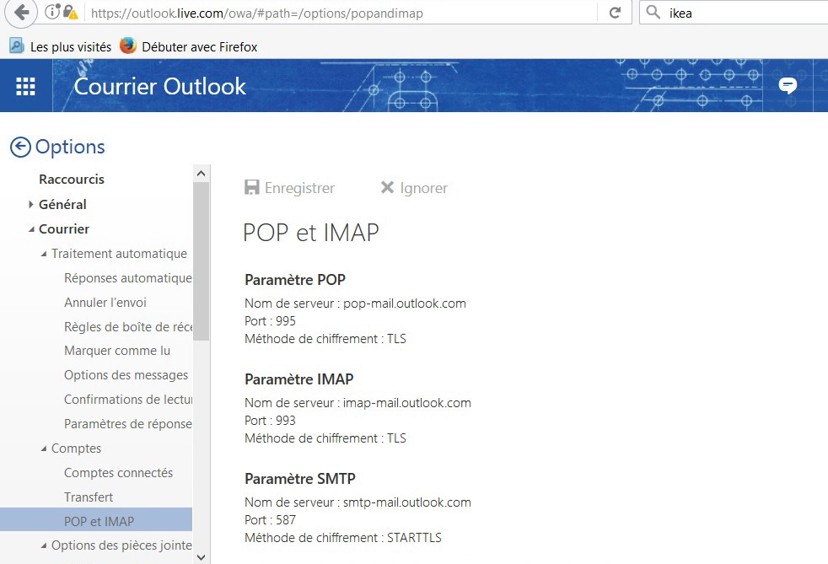Click the sidebar scrollbar thumb

[x=201, y=261]
